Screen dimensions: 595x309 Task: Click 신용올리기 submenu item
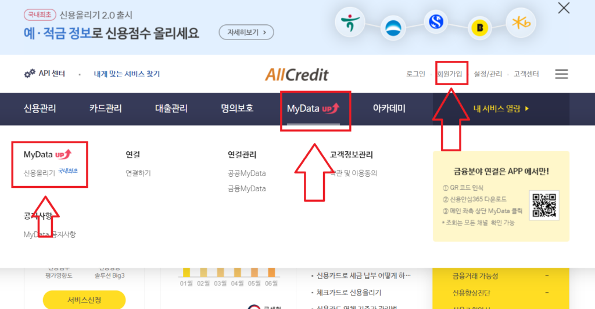coord(39,173)
